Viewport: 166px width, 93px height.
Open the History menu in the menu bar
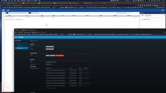(x=18, y=1)
